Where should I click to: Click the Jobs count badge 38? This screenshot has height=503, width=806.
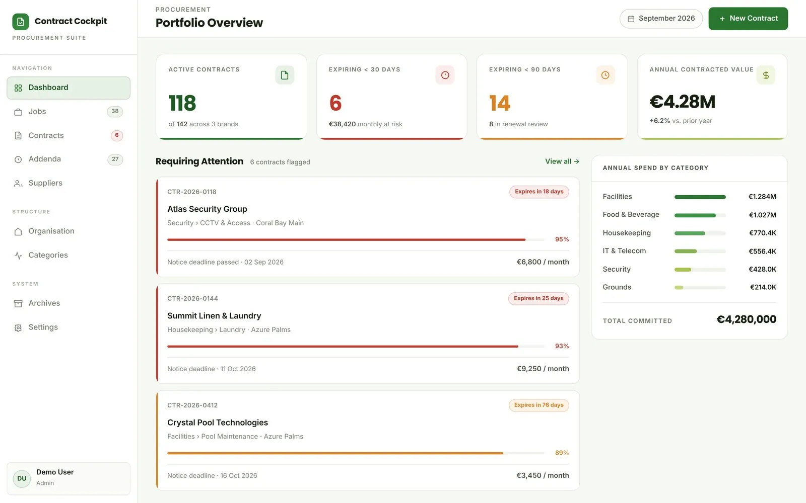[x=115, y=112]
